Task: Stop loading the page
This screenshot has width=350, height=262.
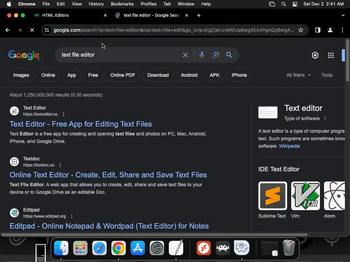Action: click(32, 30)
